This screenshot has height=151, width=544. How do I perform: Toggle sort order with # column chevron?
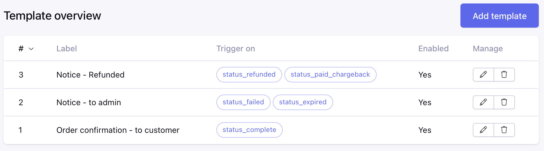tap(31, 49)
